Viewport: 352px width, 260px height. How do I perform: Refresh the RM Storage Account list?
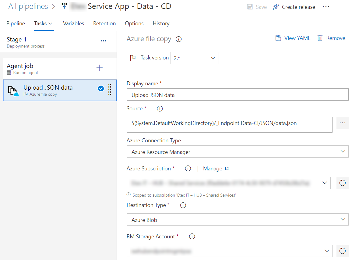click(342, 251)
